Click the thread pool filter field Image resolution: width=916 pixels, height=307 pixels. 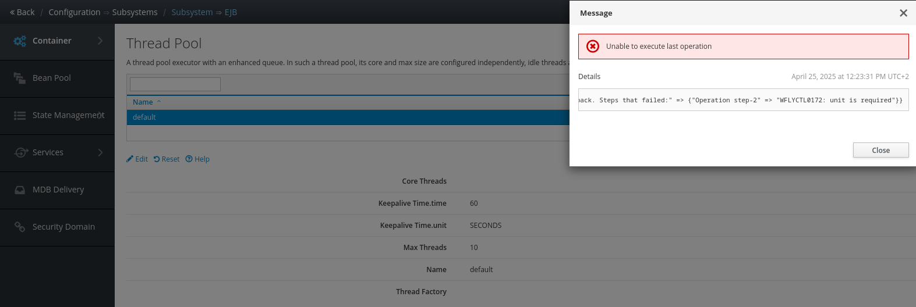pyautogui.click(x=175, y=84)
